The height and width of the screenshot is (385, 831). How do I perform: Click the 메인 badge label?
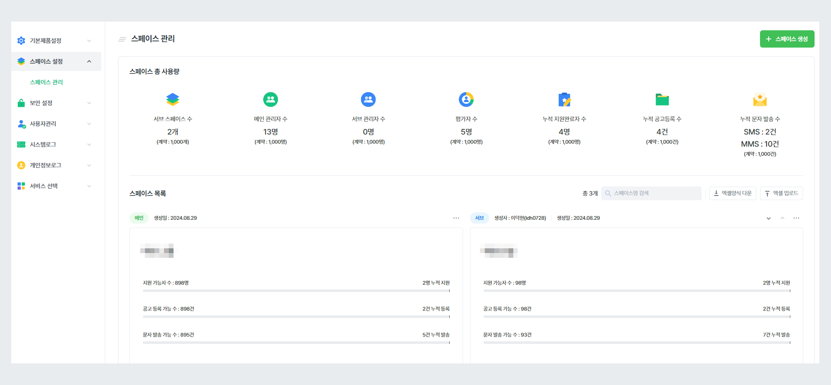(x=139, y=218)
